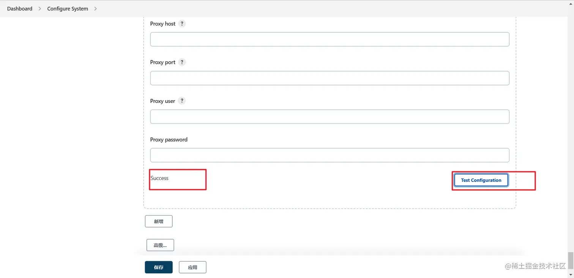
Task: Click the Proxy host label
Action: [163, 24]
